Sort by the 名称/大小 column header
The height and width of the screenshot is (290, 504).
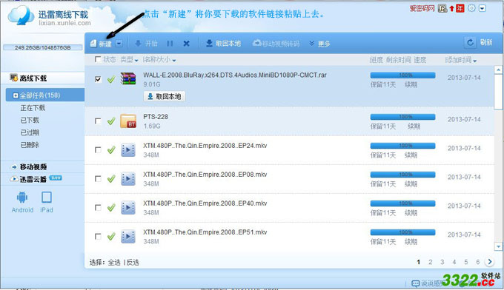(159, 60)
